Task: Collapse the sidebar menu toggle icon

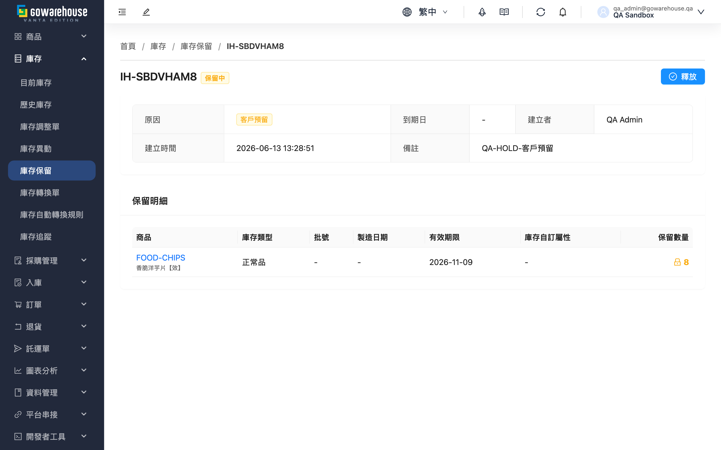Action: (x=122, y=12)
